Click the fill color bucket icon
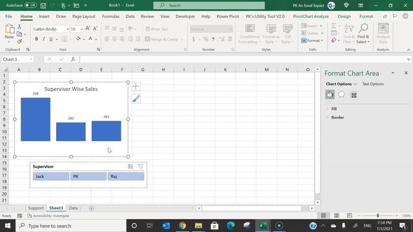 79,39
